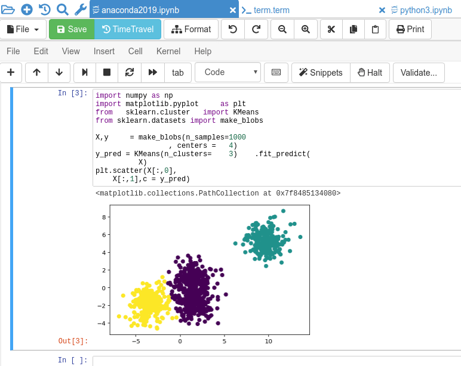Stop kernel with the square stop icon
Screen dimensions: 461x366
click(x=107, y=73)
